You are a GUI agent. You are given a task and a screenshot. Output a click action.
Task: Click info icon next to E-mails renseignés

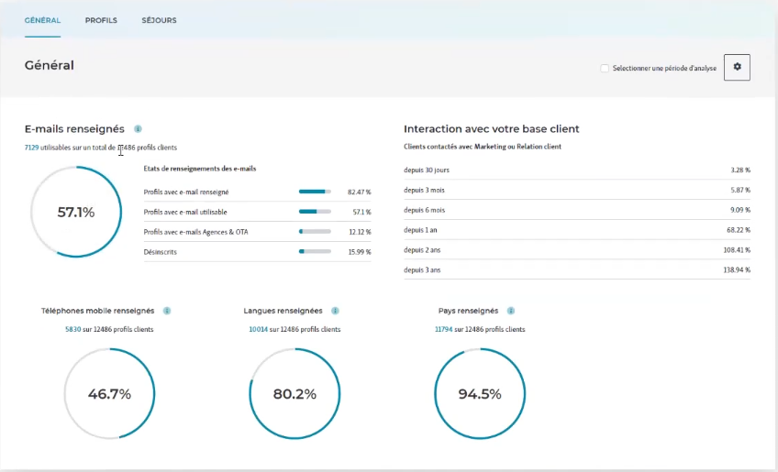tap(138, 129)
